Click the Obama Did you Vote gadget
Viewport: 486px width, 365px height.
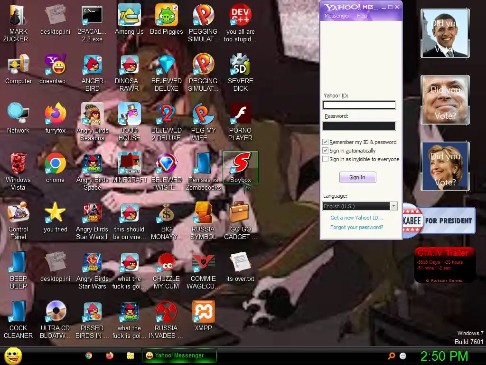point(445,33)
